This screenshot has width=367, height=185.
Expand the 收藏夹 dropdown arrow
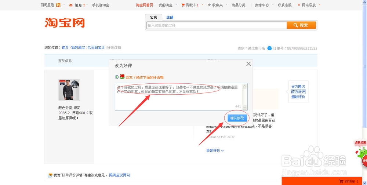pos(226,5)
